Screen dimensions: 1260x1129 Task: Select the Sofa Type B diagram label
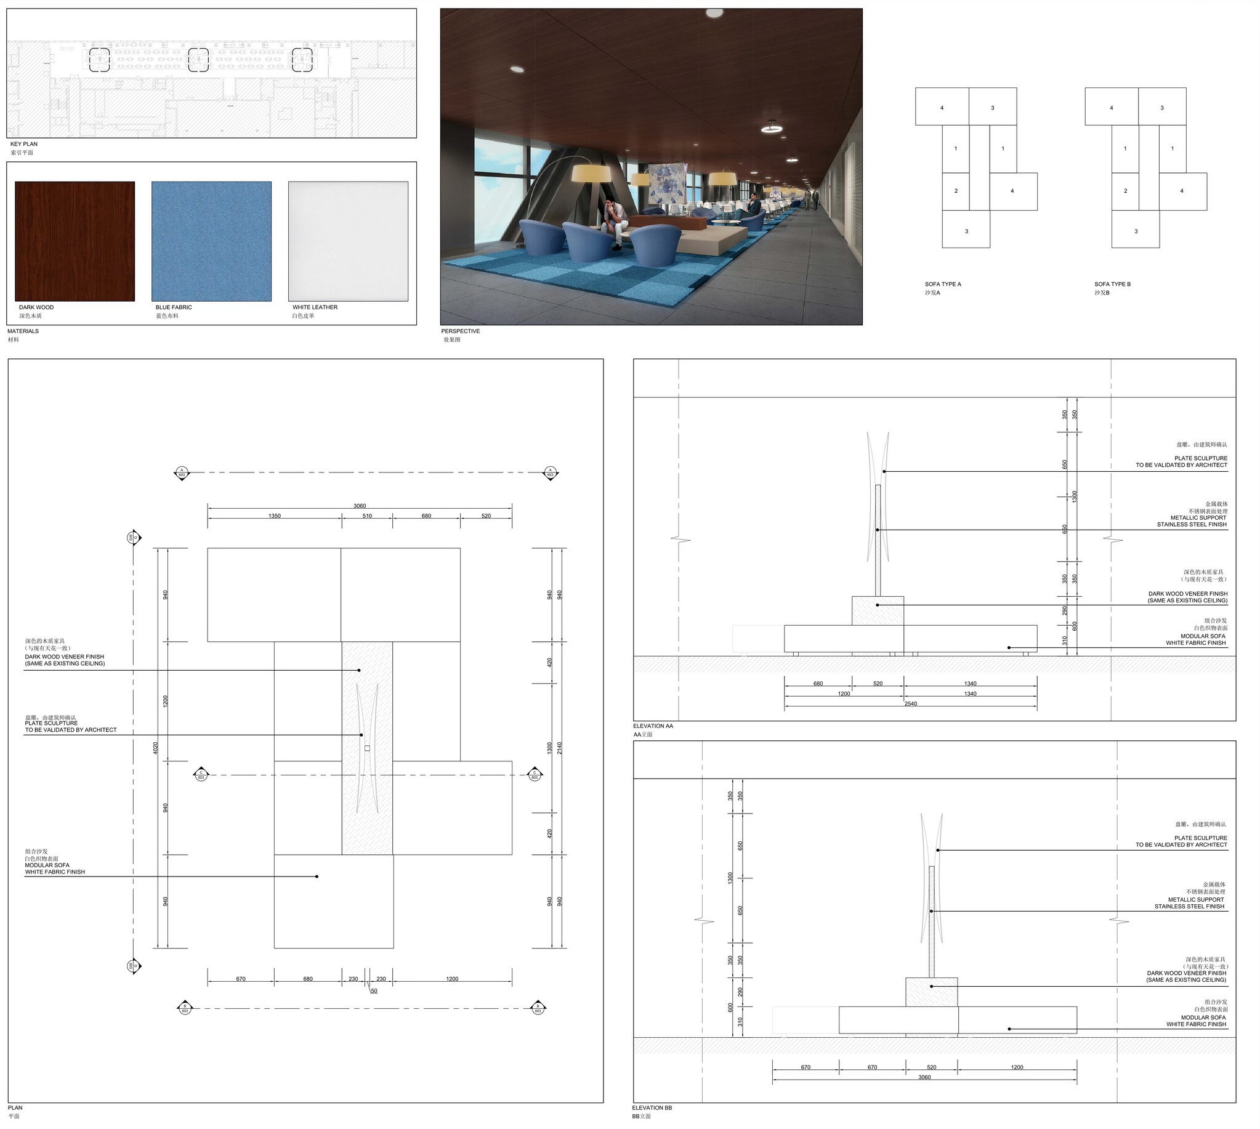(x=1112, y=284)
